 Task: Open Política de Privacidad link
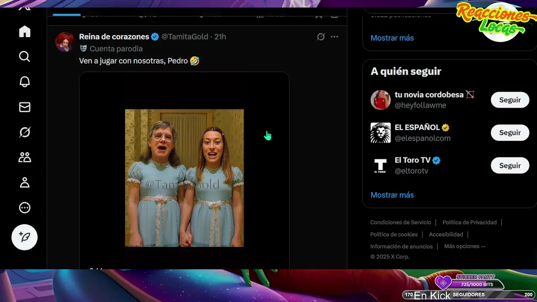point(469,222)
